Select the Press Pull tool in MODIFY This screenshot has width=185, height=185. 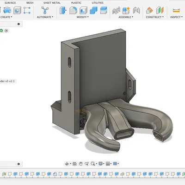coord(63,10)
